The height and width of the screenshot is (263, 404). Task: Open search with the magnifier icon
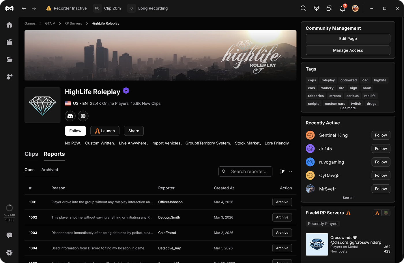pyautogui.click(x=303, y=8)
